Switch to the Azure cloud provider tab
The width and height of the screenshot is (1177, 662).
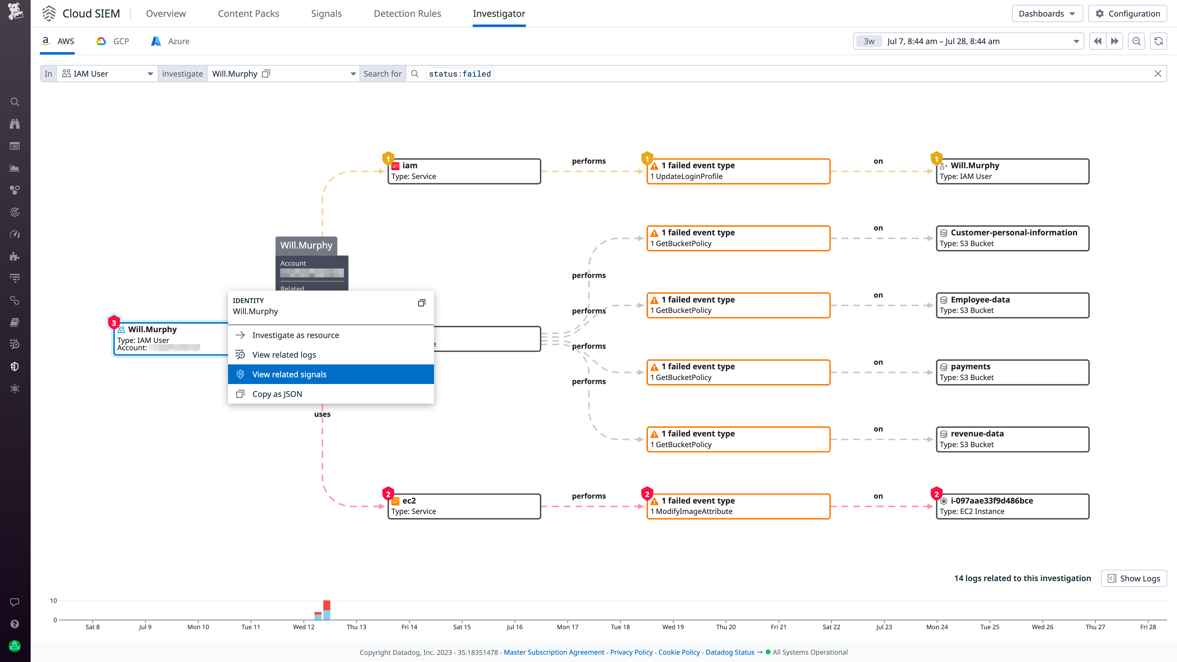click(170, 41)
